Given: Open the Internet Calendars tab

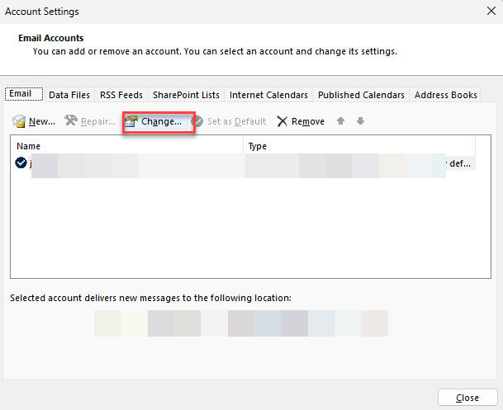Looking at the screenshot, I should point(268,95).
